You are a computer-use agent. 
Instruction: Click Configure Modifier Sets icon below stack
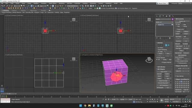[x=170, y=38]
